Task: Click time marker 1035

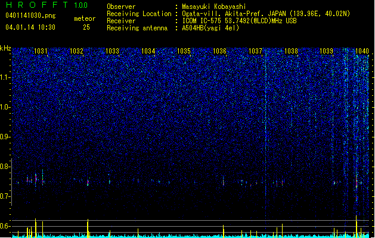Action: (x=184, y=51)
